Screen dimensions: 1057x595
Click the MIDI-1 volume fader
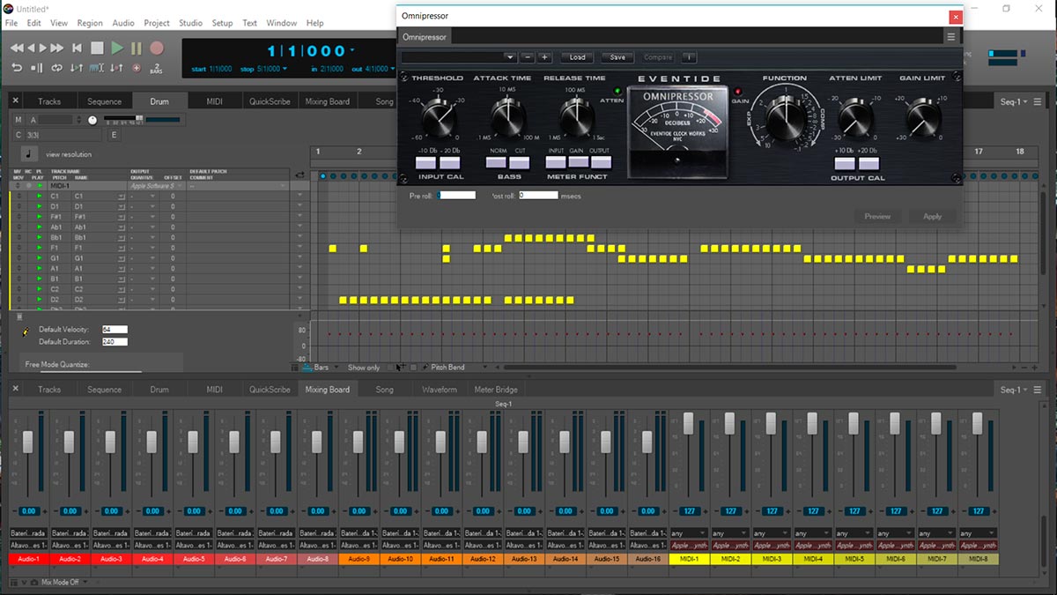coord(689,424)
